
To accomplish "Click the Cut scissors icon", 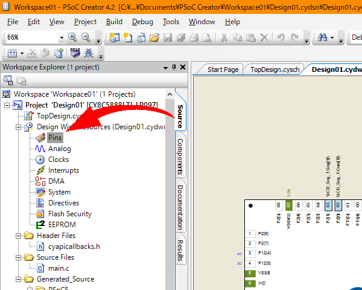I will [224, 37].
